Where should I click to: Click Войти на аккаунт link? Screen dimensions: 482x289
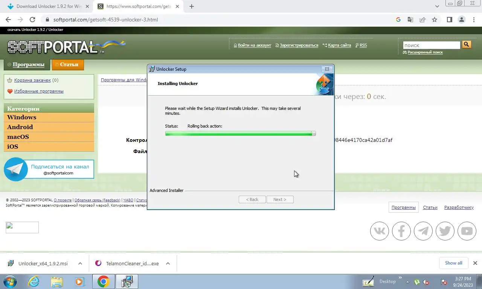click(254, 45)
